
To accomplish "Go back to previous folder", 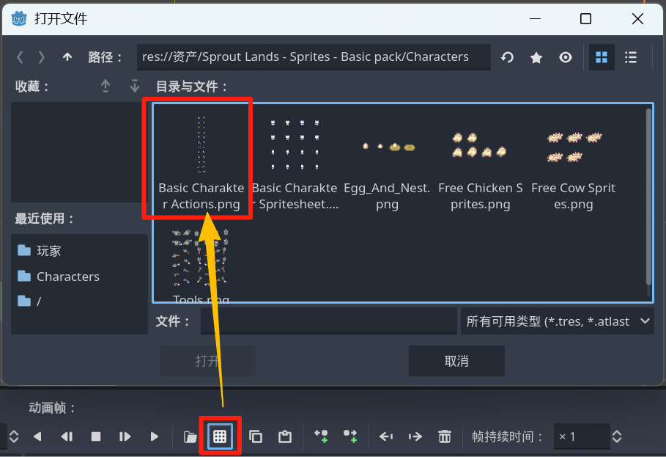I will [x=20, y=57].
